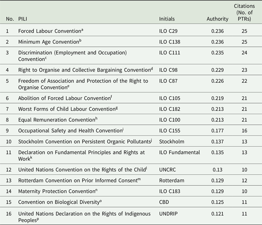Click the ILO C111 initials cell
Image resolution: width=262 pixels, height=225 pixels.
click(x=170, y=53)
